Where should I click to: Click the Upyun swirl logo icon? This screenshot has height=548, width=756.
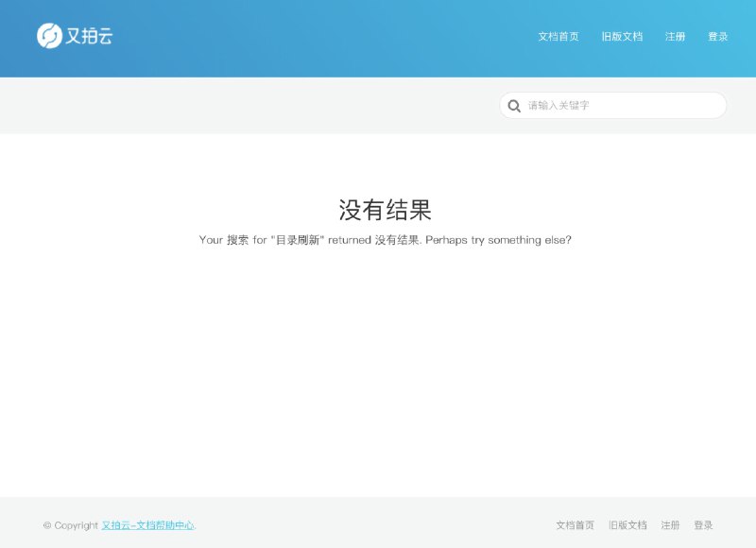[49, 36]
